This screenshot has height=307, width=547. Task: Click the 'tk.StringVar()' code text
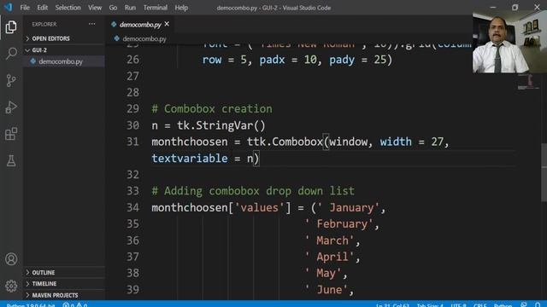point(221,125)
